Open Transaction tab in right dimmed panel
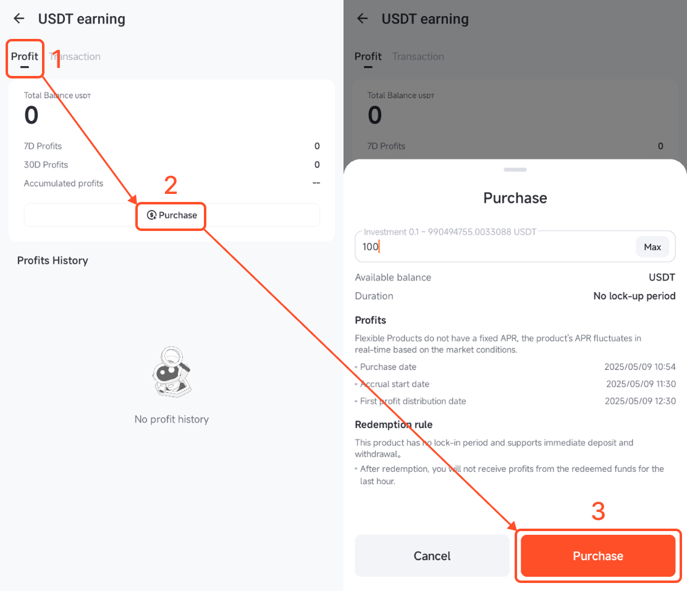This screenshot has width=687, height=591. (418, 57)
